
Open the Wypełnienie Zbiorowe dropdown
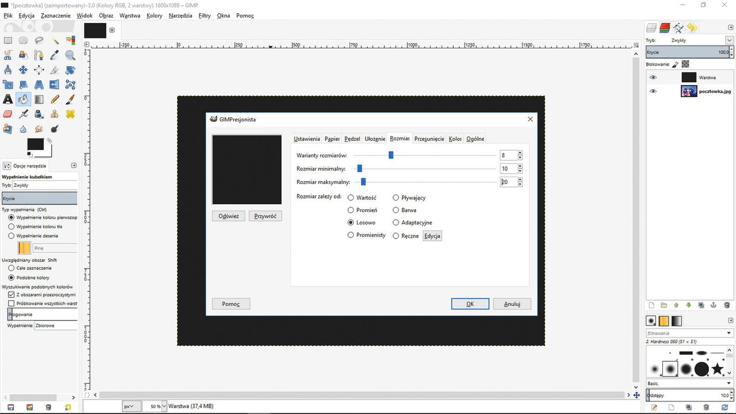[55, 325]
